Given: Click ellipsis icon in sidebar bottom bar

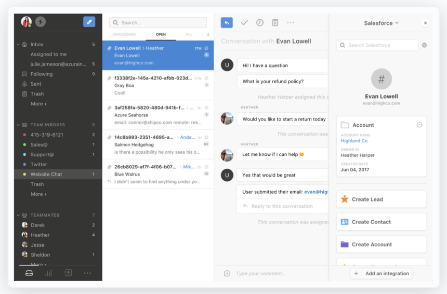Looking at the screenshot, I should [x=87, y=273].
